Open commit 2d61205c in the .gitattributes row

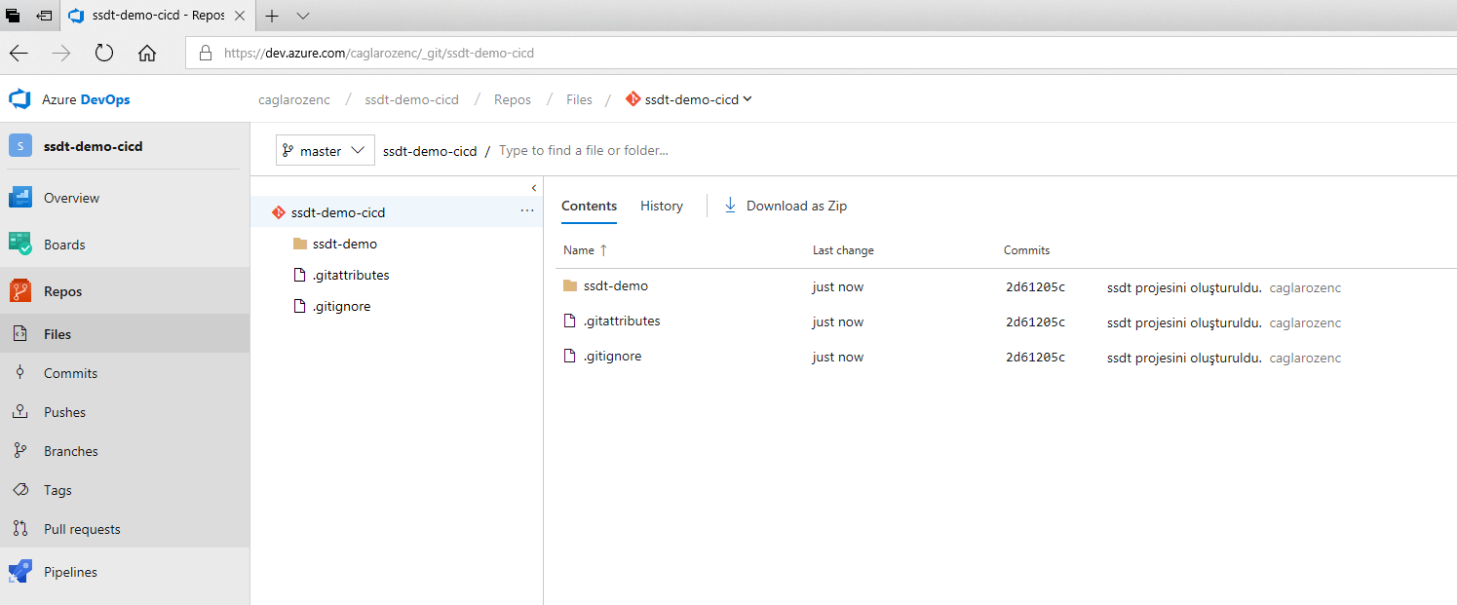(x=1035, y=322)
